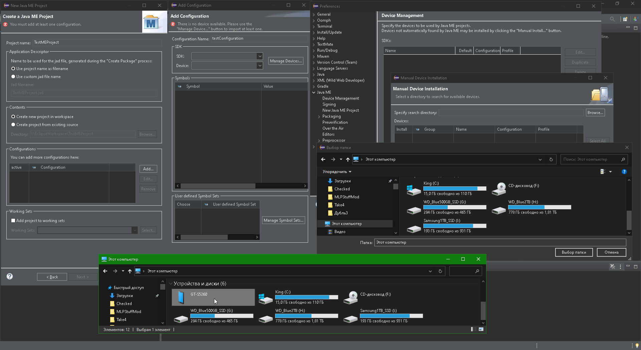Screen dimensions: 641x350
Task: Open the Упорядочить dropdown in the folder picker
Action: tap(337, 172)
